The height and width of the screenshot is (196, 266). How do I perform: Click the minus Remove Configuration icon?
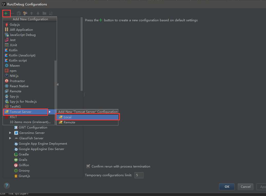[12, 13]
